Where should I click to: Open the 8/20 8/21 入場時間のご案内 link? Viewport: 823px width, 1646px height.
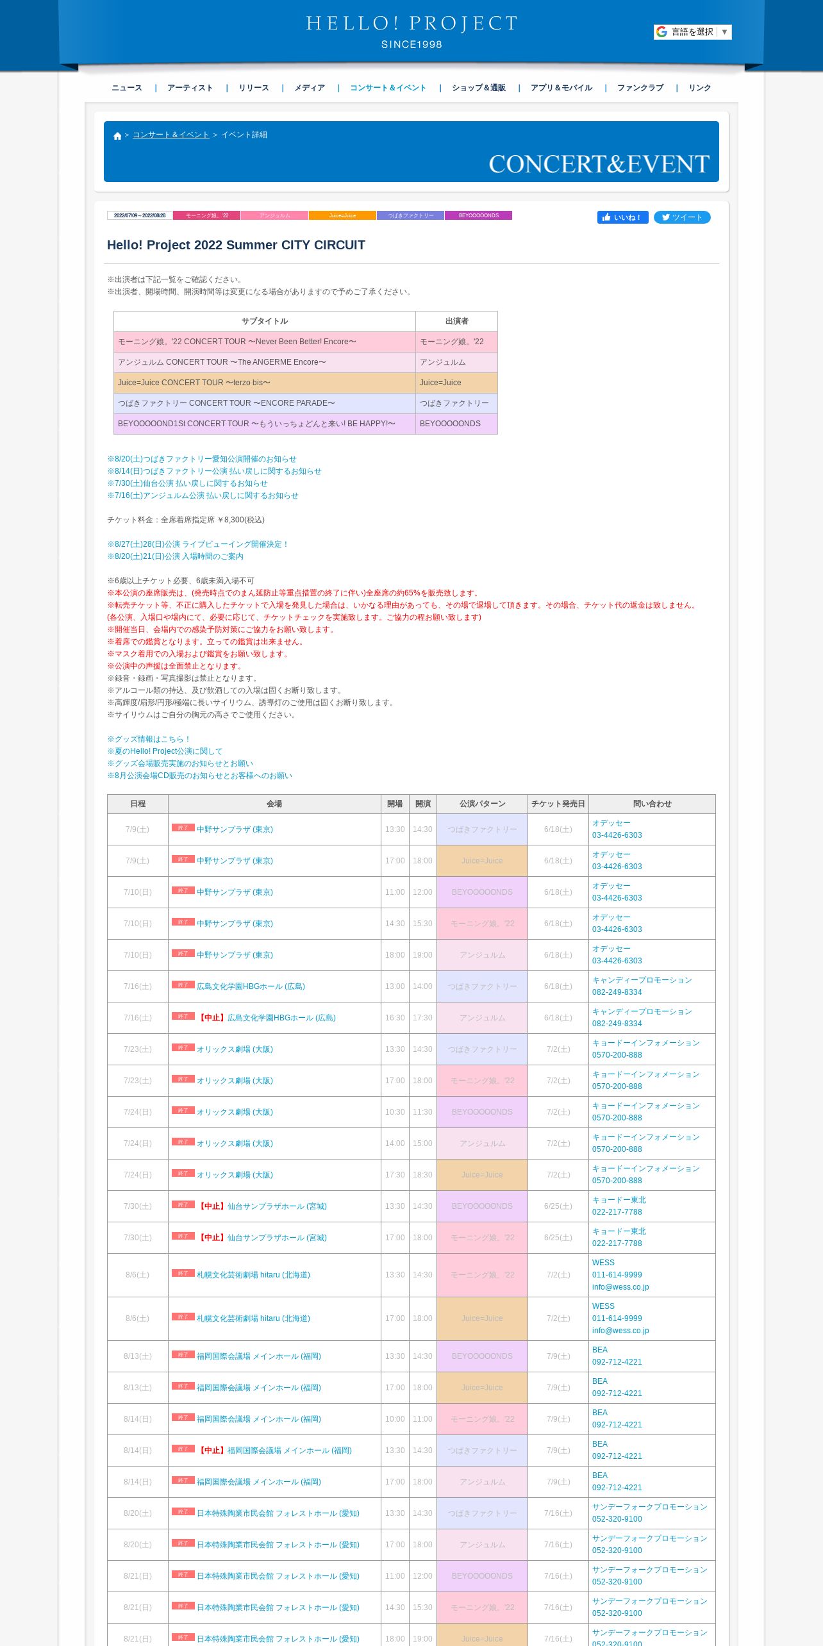(x=175, y=556)
